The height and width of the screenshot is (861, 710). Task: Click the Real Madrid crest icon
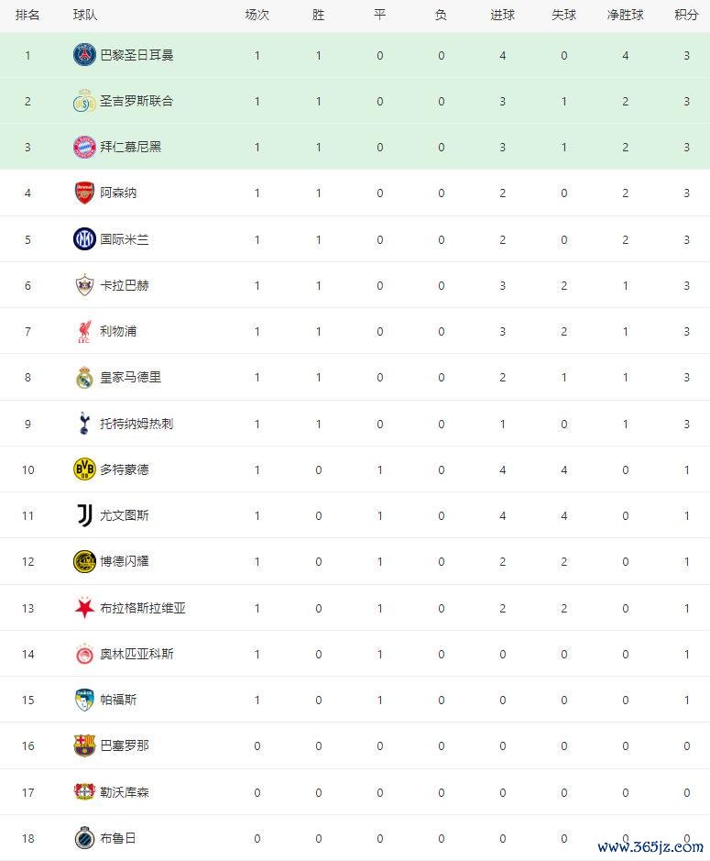tap(84, 377)
